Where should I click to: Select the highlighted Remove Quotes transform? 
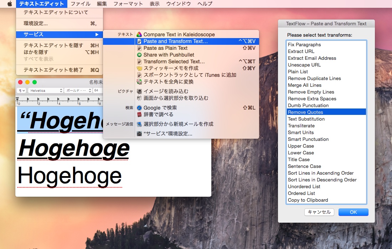coord(326,112)
